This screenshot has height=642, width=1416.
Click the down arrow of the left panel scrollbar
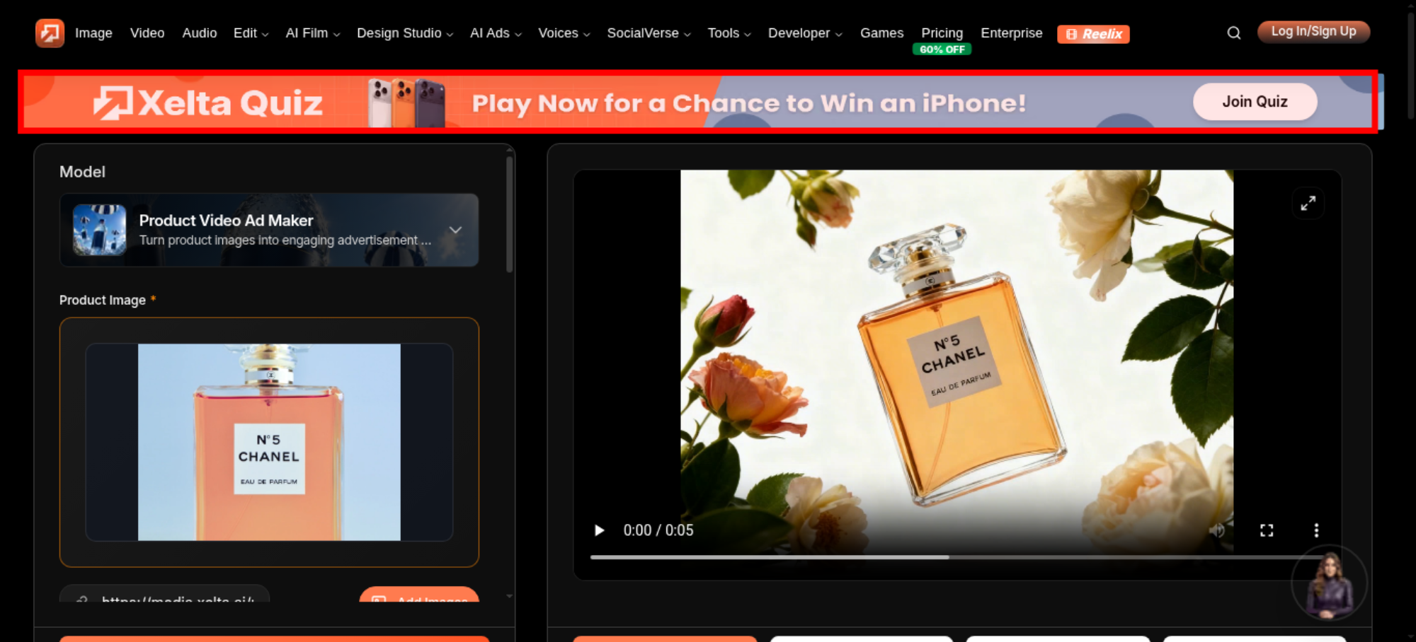[x=509, y=597]
